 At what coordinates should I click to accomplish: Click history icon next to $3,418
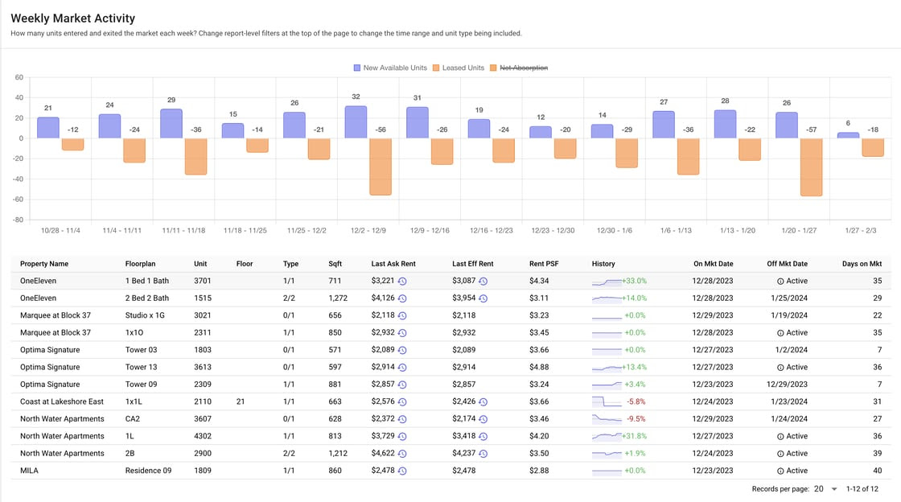coord(483,437)
